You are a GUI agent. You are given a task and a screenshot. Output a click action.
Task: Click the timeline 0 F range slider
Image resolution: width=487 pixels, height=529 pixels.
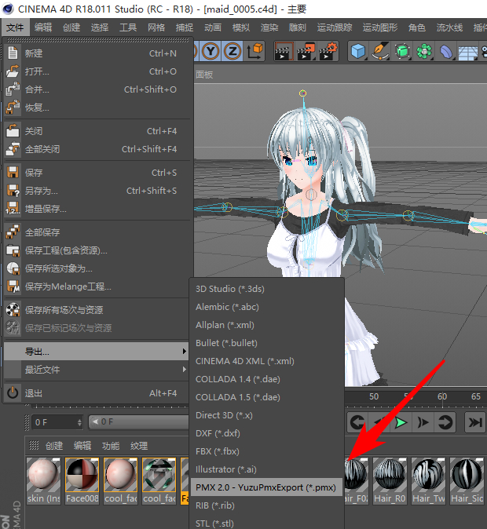point(138,421)
